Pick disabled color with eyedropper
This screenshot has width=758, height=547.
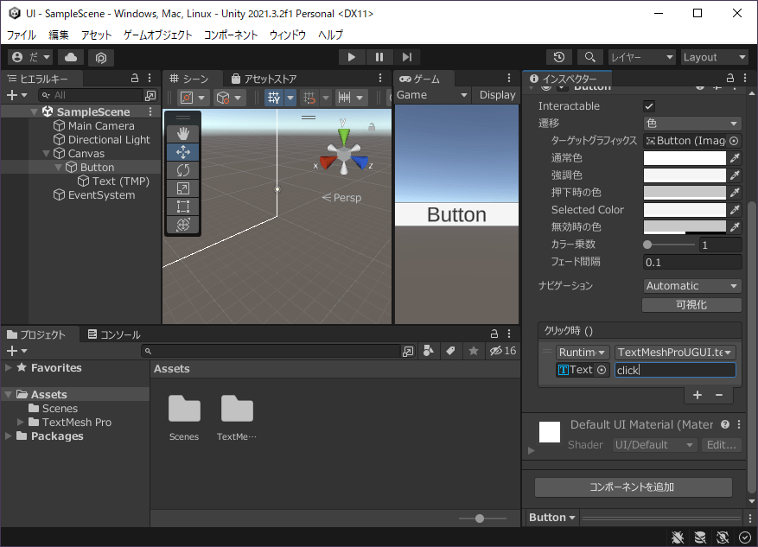pyautogui.click(x=735, y=226)
